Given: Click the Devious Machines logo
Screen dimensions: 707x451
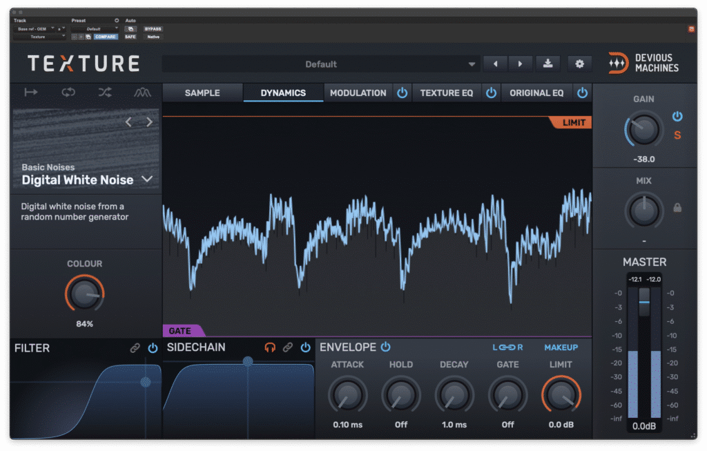Looking at the screenshot, I should click(643, 63).
